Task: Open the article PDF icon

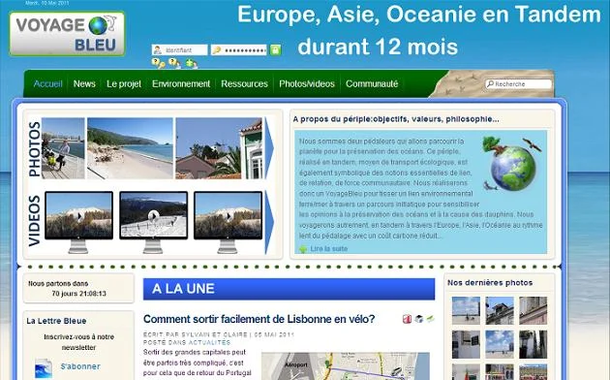Action: point(407,319)
